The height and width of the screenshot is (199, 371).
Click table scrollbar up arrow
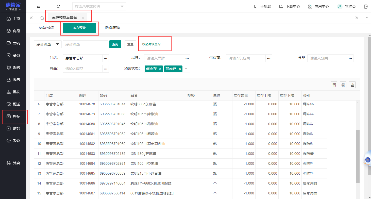358,103
